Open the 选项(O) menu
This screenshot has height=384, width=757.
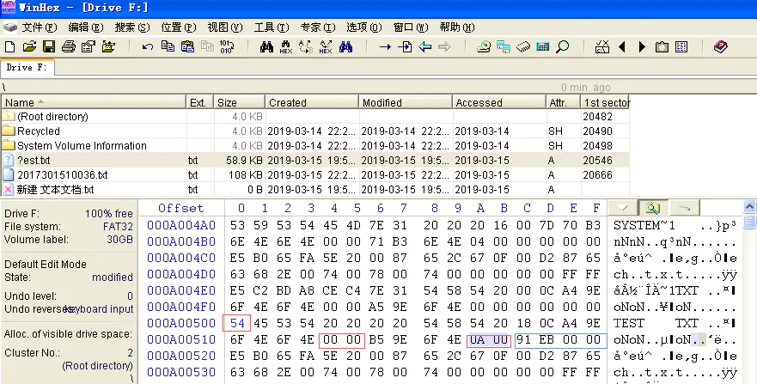click(x=364, y=27)
